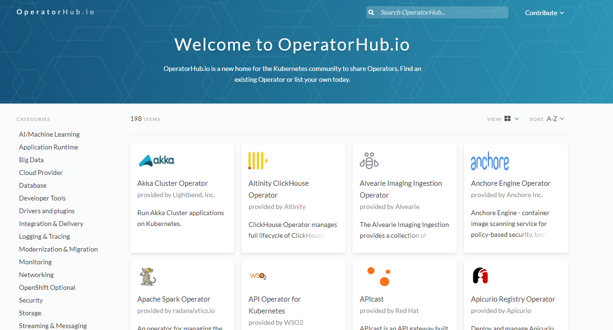
Task: Filter by Modernization & Migration
Action: (x=58, y=249)
